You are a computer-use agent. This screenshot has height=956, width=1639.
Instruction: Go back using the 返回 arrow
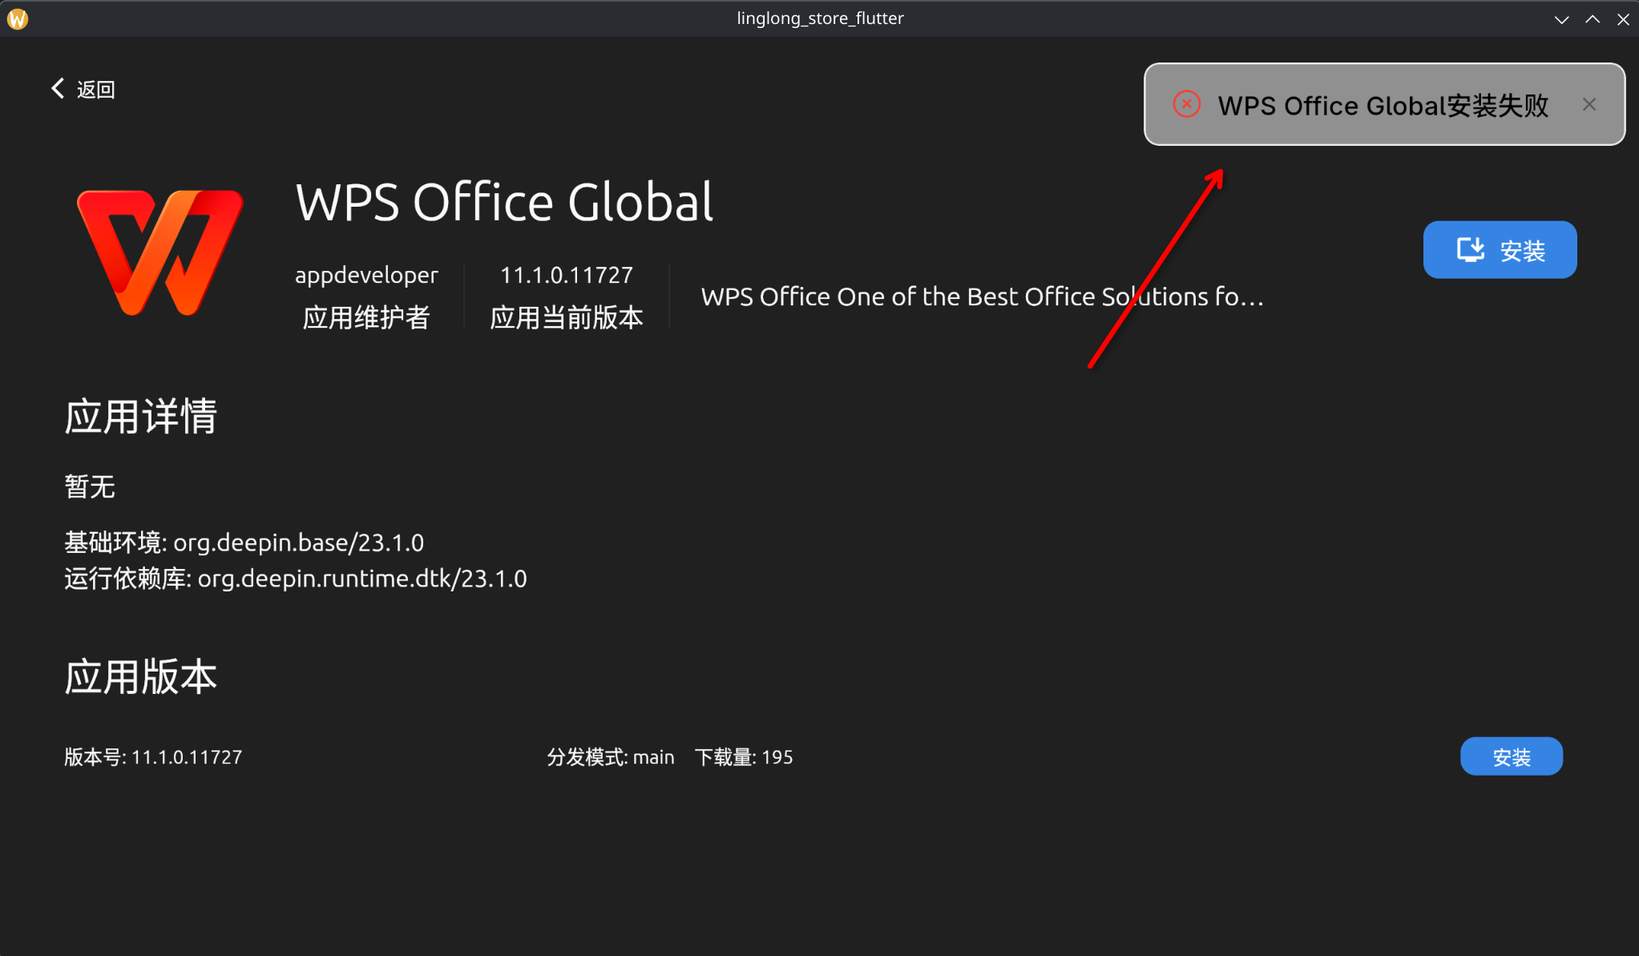pos(83,89)
